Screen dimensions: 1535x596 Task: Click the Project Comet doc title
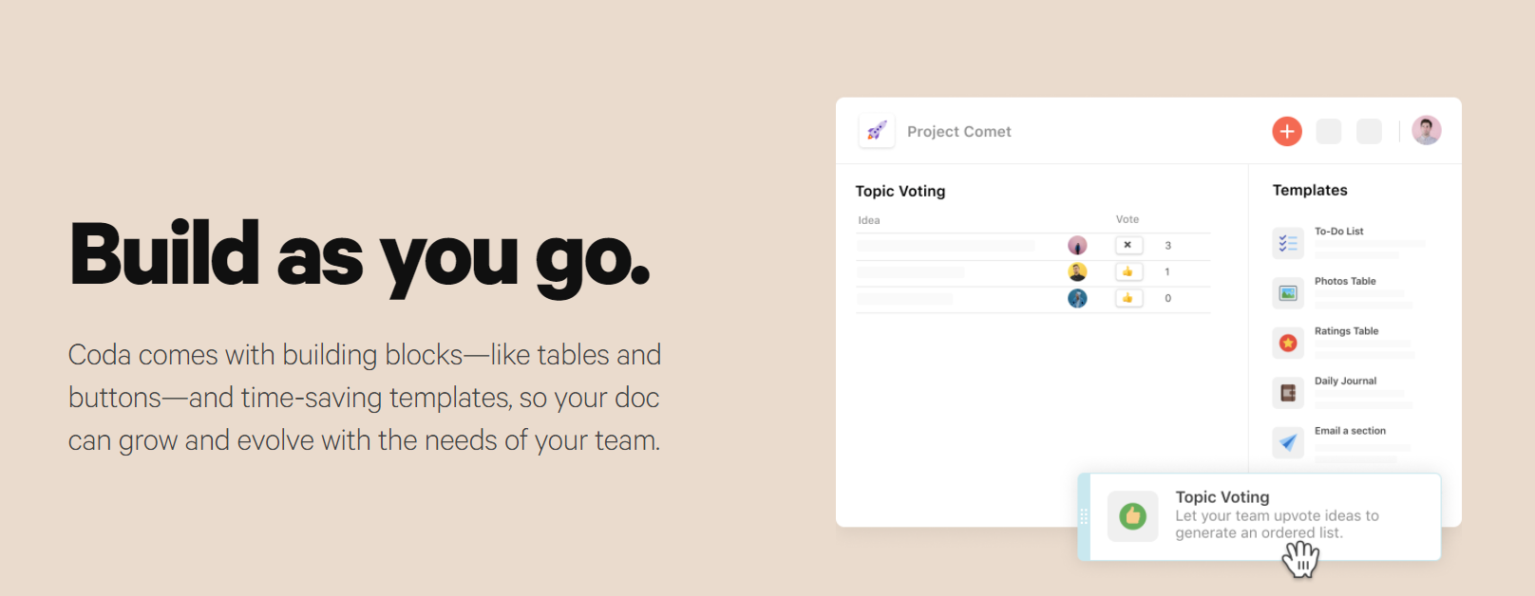(958, 132)
